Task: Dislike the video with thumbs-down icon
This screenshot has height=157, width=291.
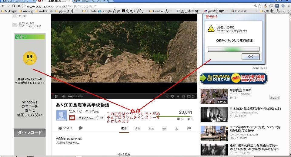Action: point(81,128)
